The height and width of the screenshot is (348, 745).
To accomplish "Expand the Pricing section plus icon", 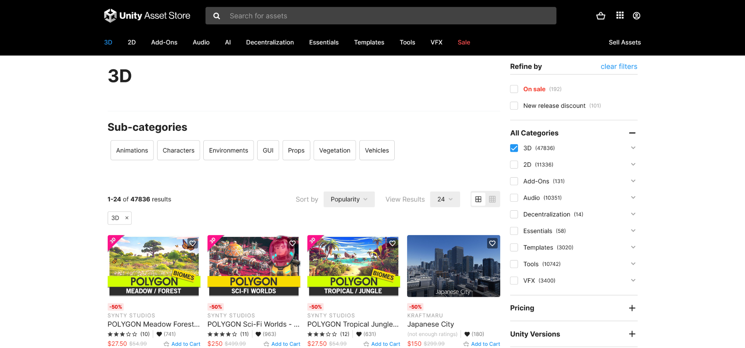I will (632, 308).
